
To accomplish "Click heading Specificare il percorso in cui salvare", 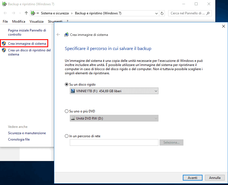I will click(108, 48).
